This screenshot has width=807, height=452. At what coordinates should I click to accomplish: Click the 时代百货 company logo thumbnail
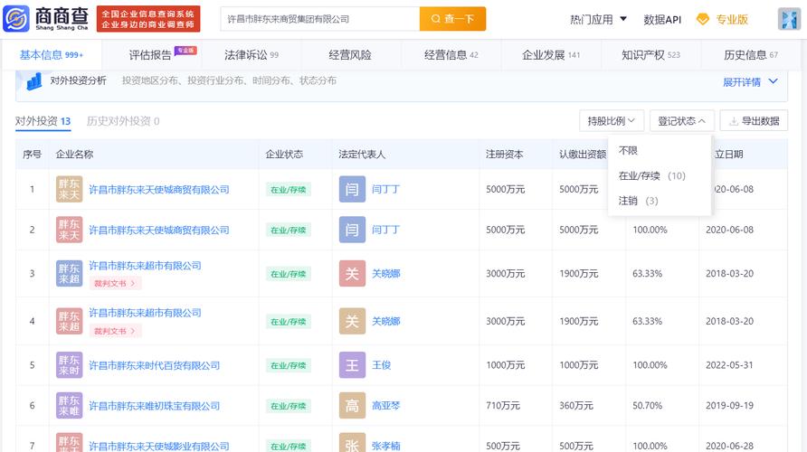pos(69,365)
